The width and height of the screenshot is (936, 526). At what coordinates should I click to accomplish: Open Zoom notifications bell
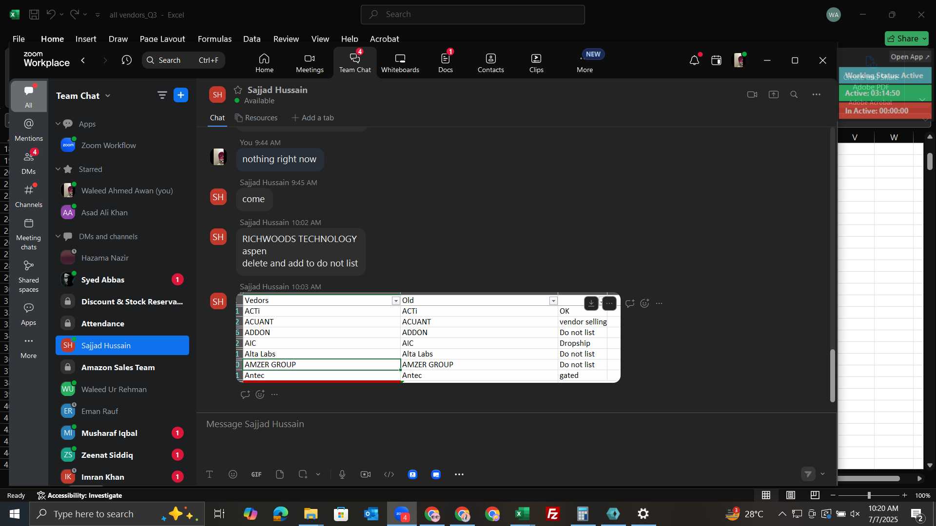694,60
